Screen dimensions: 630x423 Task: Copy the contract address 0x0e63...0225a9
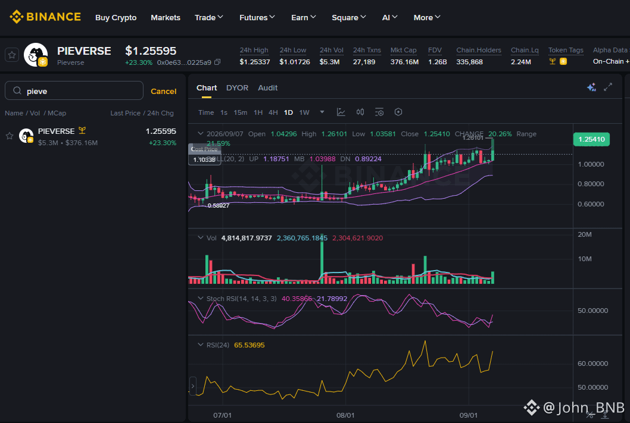point(217,62)
